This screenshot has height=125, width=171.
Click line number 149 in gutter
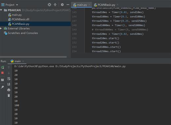tap(74, 30)
